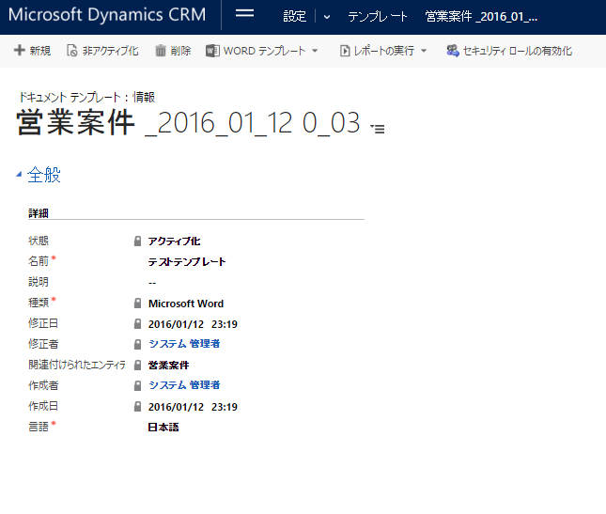Click the 詳細 section header
The image size is (606, 514).
pyautogui.click(x=39, y=213)
